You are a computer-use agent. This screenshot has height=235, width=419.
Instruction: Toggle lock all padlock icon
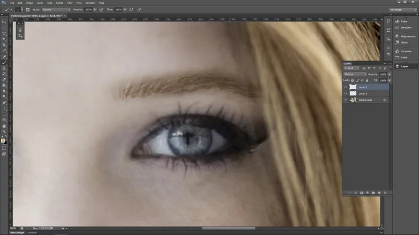coord(367,80)
